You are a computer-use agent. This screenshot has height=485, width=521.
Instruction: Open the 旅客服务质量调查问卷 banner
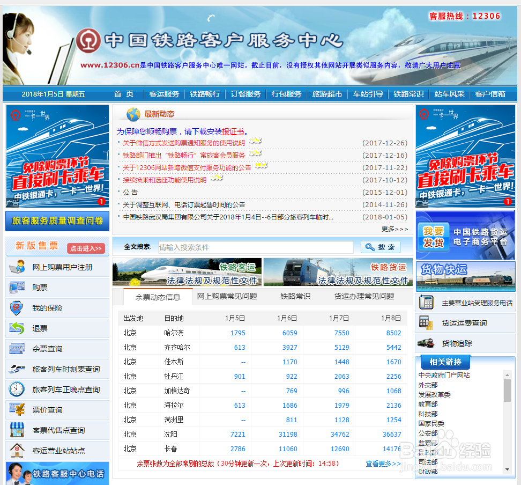(x=57, y=221)
